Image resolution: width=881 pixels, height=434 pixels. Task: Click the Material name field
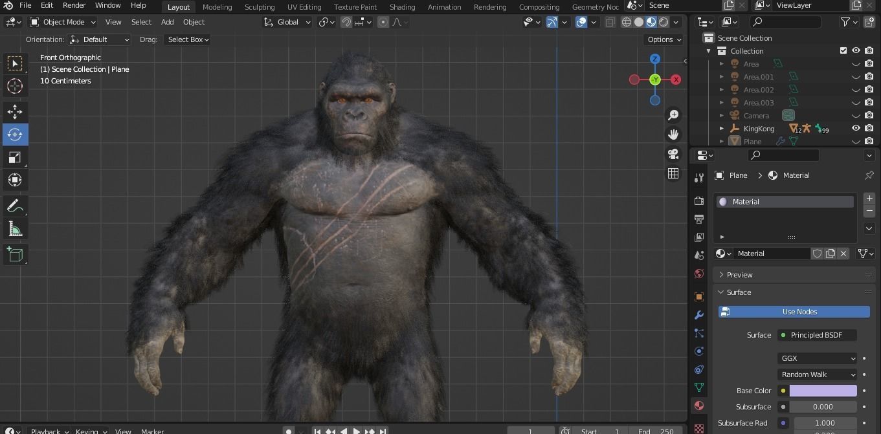[772, 254]
